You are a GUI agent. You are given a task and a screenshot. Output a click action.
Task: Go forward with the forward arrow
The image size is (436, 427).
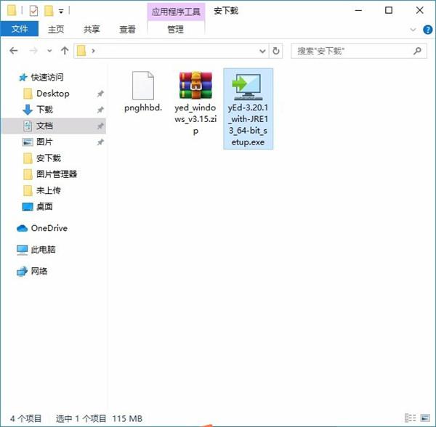pyautogui.click(x=33, y=51)
